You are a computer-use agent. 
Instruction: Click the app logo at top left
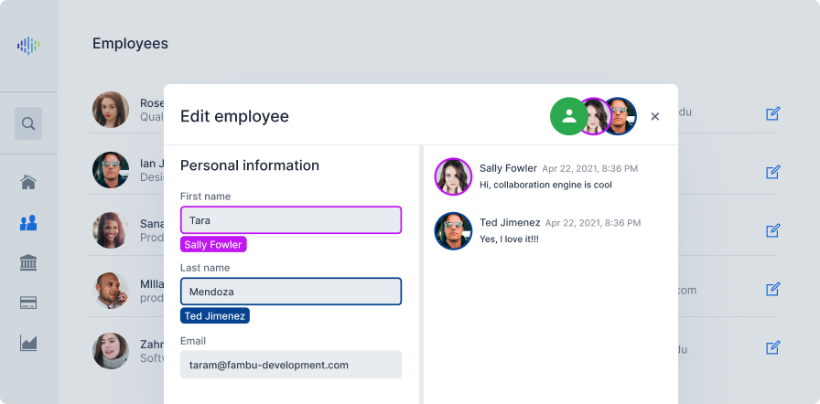pos(28,46)
